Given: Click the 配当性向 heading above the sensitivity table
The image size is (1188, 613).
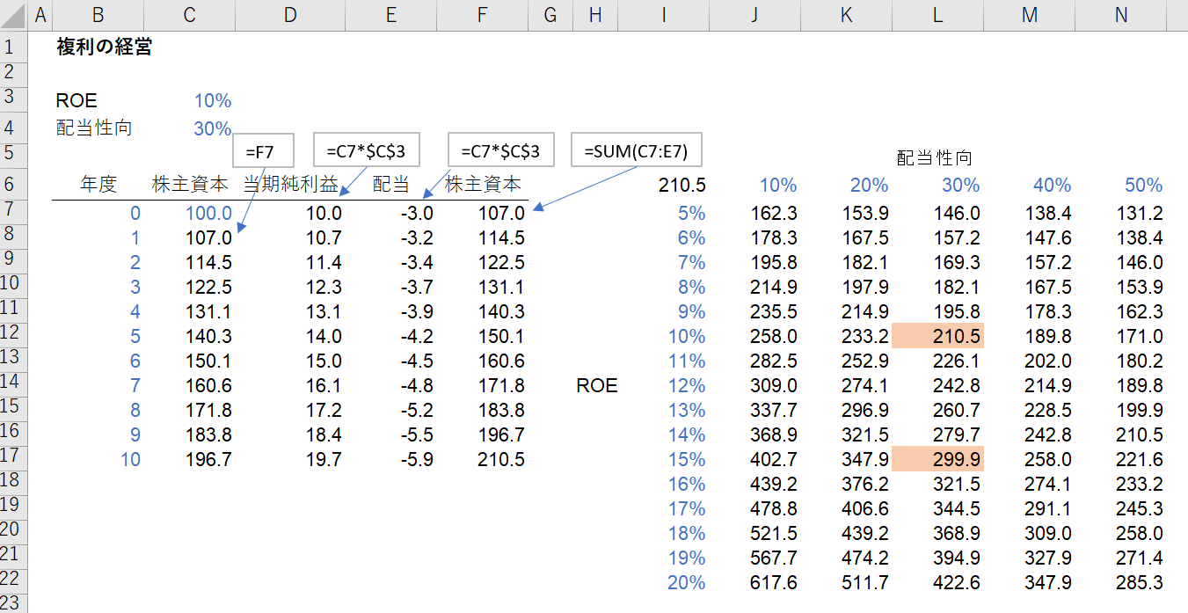Looking at the screenshot, I should (934, 158).
